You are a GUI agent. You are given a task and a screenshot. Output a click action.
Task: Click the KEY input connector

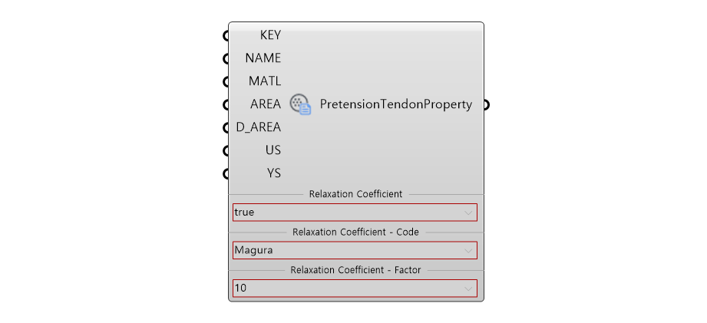click(x=226, y=35)
